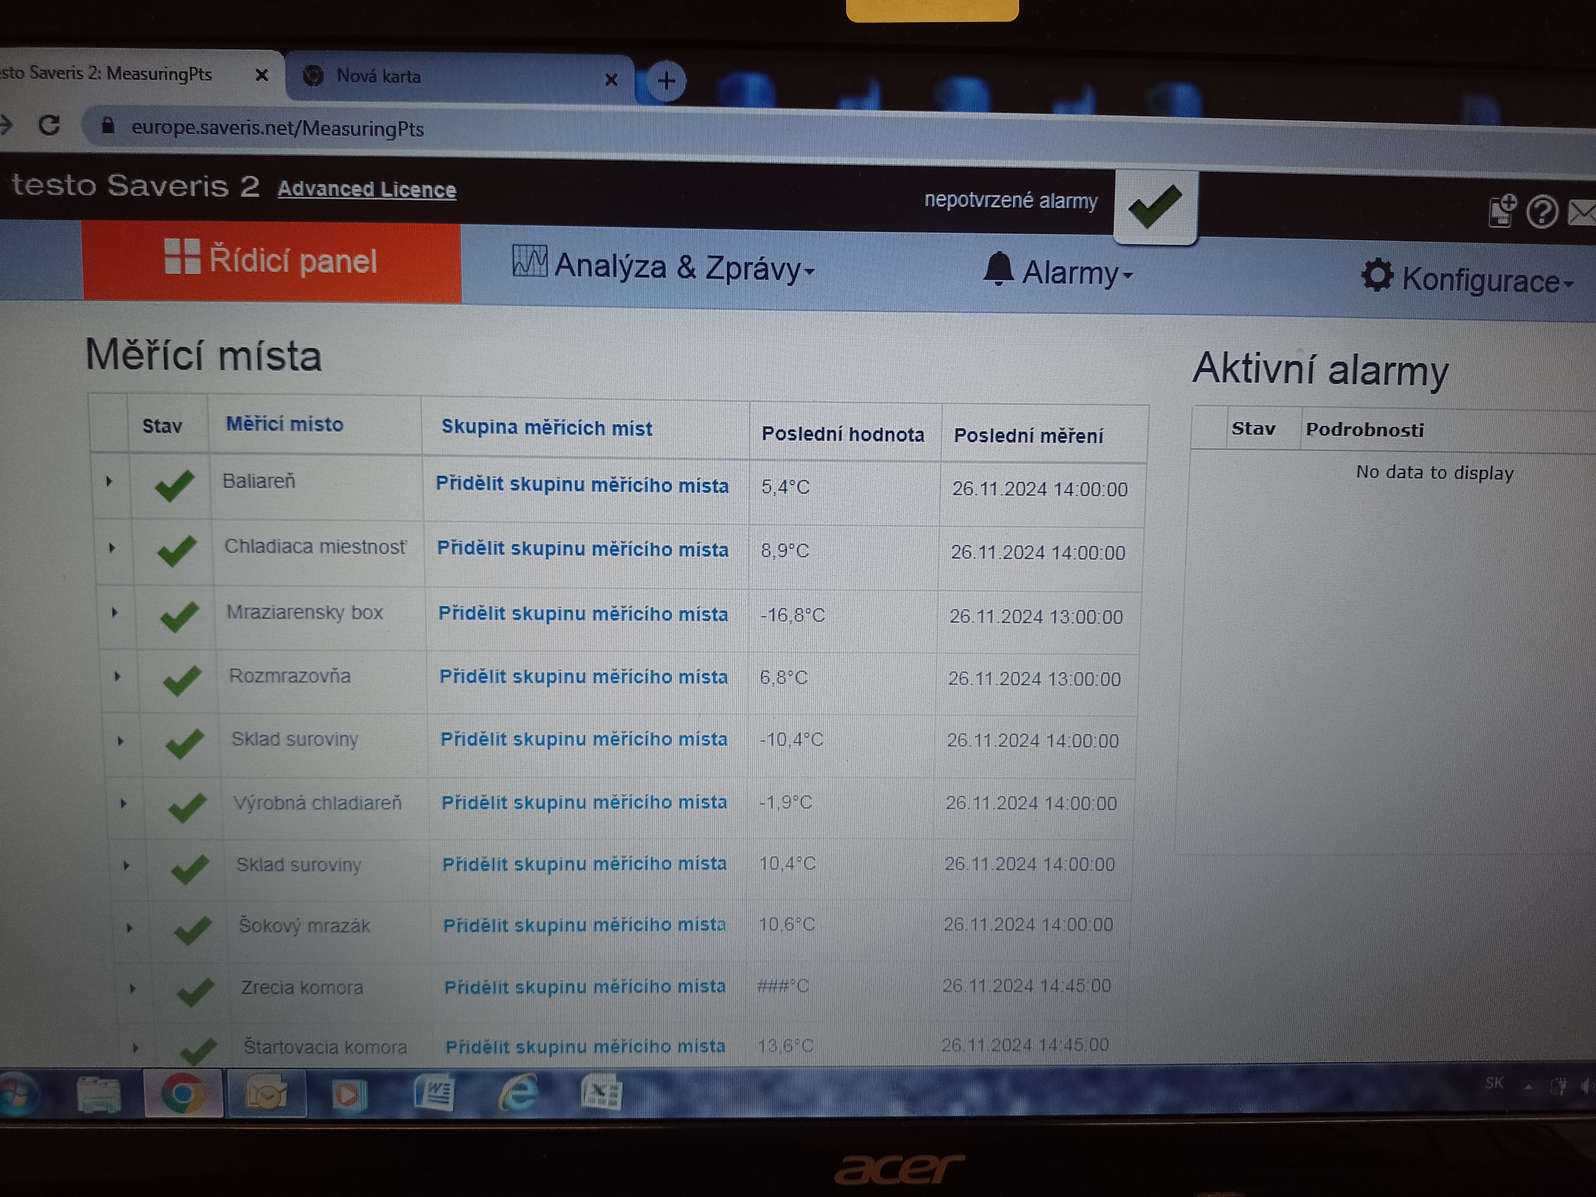Click Podrobnosti header in alarms panel
1596x1197 pixels.
[1365, 430]
